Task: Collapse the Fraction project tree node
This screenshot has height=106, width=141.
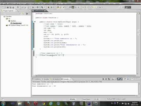Action: click(x=4, y=16)
